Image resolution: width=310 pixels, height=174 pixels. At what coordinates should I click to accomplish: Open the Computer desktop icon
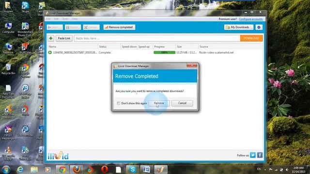coord(8,28)
